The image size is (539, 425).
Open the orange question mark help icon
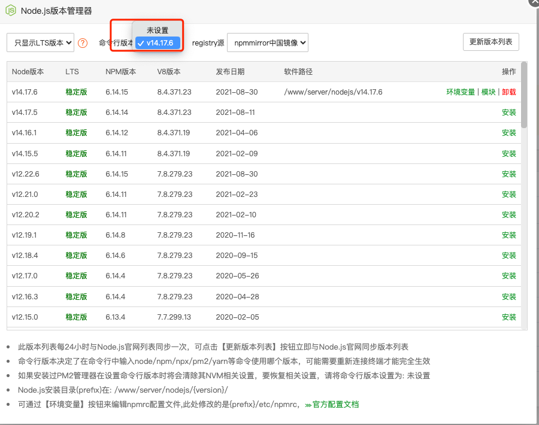coord(83,42)
